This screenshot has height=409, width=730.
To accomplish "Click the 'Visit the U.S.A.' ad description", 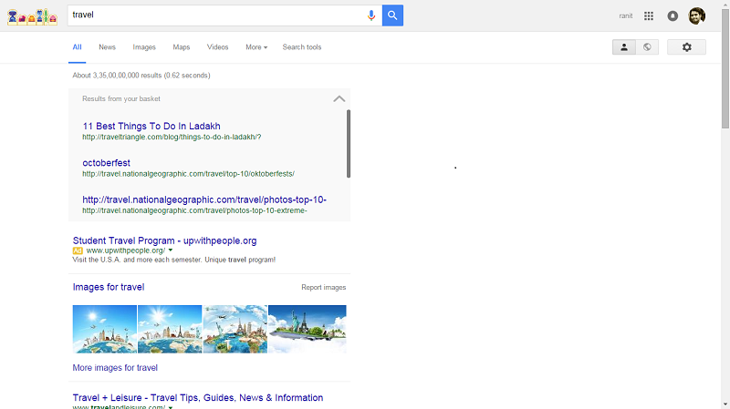I will pyautogui.click(x=173, y=260).
